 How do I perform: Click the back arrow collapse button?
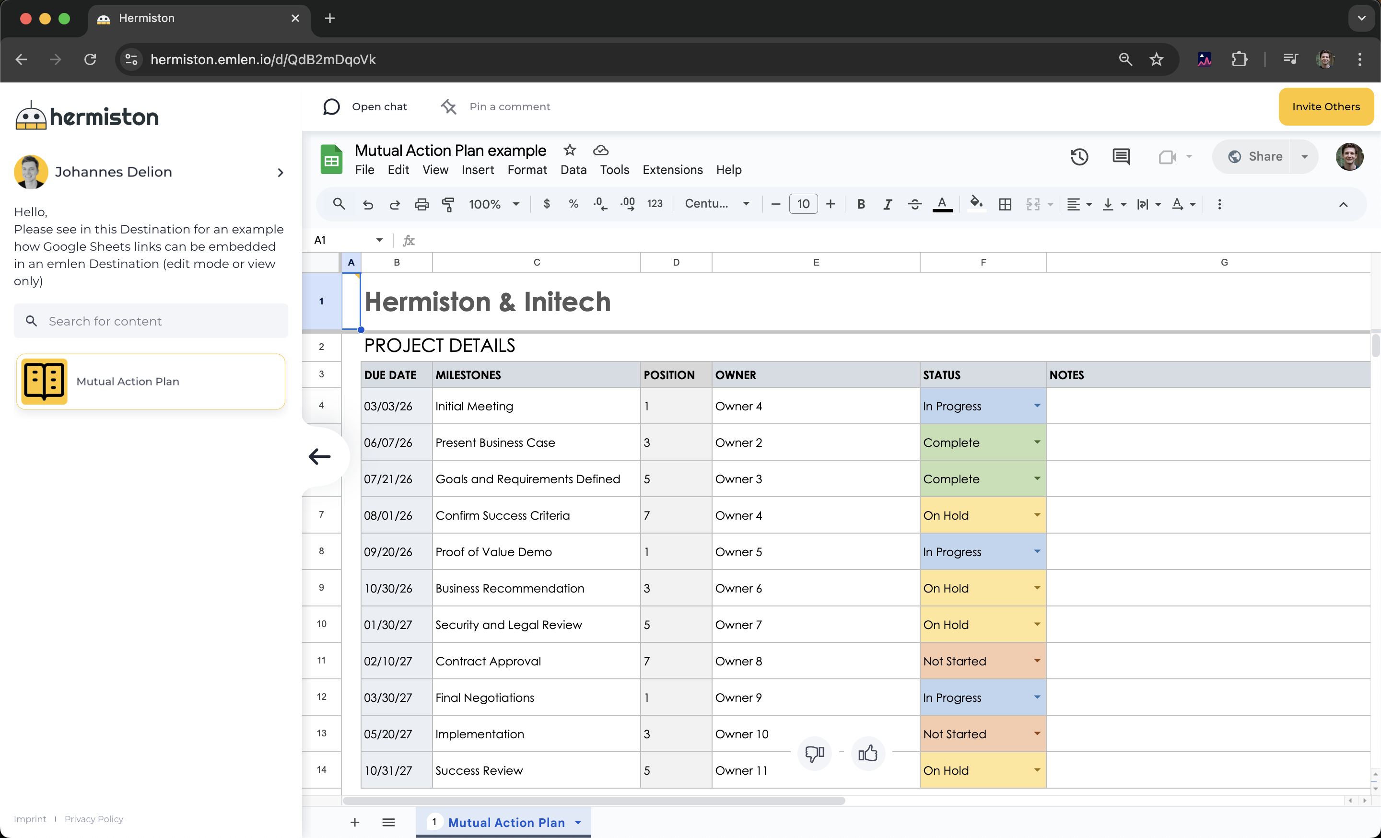pos(320,456)
